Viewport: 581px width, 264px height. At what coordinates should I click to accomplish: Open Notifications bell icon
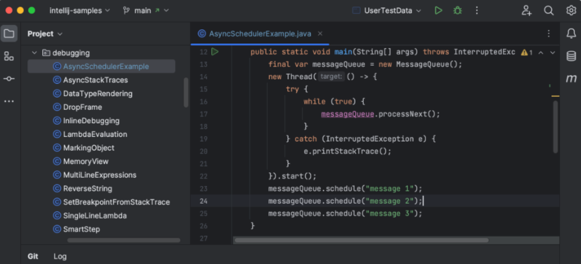(x=571, y=34)
